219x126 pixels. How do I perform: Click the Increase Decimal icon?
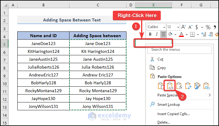[x=204, y=34]
